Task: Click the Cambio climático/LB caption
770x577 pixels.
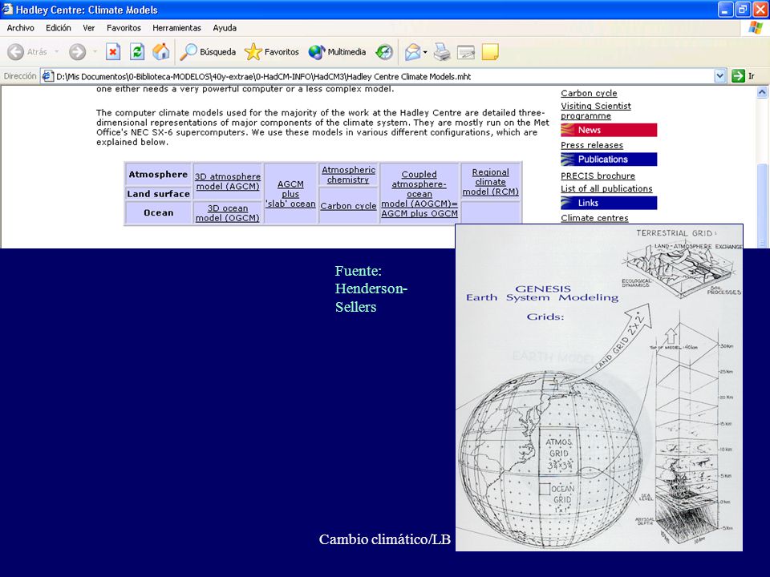Action: click(384, 539)
